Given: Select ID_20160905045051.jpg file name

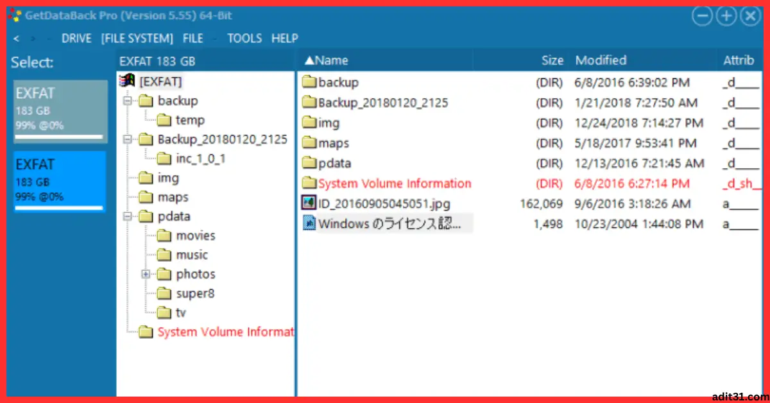Looking at the screenshot, I should [x=384, y=204].
